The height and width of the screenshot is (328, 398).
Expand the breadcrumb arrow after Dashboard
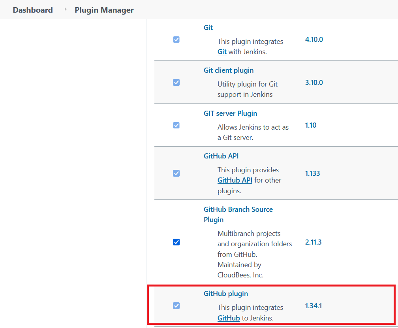66,9
